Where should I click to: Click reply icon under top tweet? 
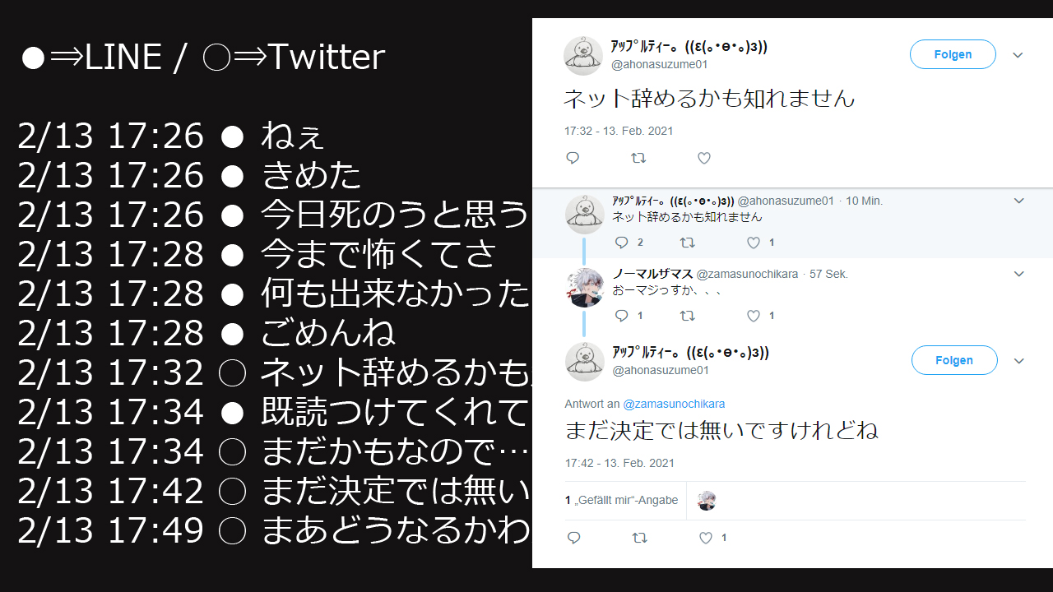click(573, 159)
